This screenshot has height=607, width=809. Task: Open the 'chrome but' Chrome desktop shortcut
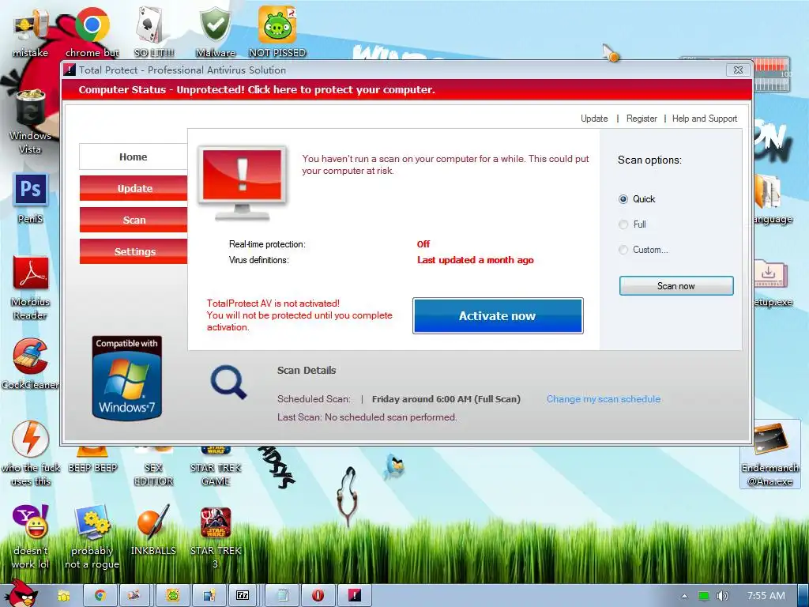(x=92, y=31)
